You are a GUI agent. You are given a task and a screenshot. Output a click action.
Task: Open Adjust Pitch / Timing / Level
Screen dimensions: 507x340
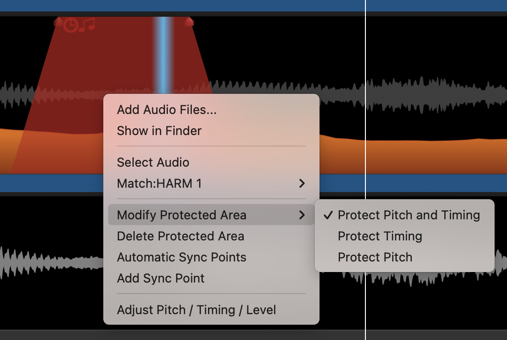(x=196, y=310)
